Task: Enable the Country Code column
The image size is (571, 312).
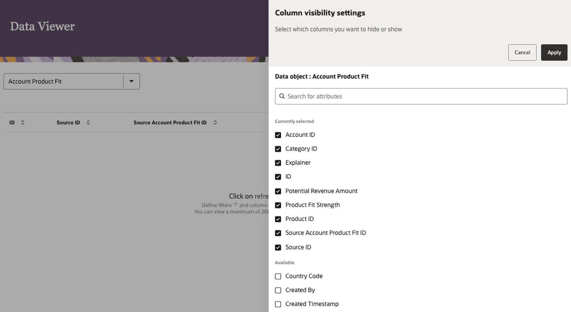Action: 278,276
